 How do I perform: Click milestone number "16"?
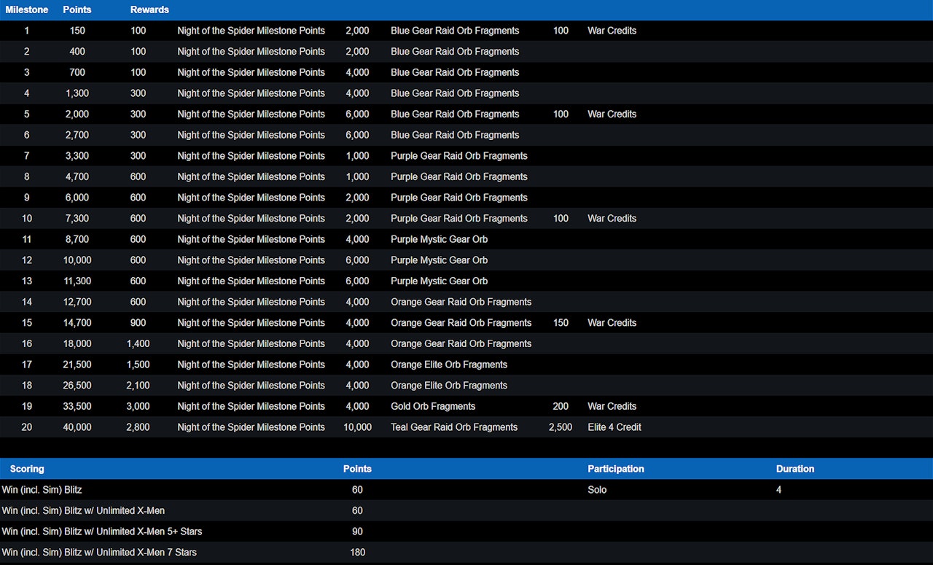coord(27,343)
